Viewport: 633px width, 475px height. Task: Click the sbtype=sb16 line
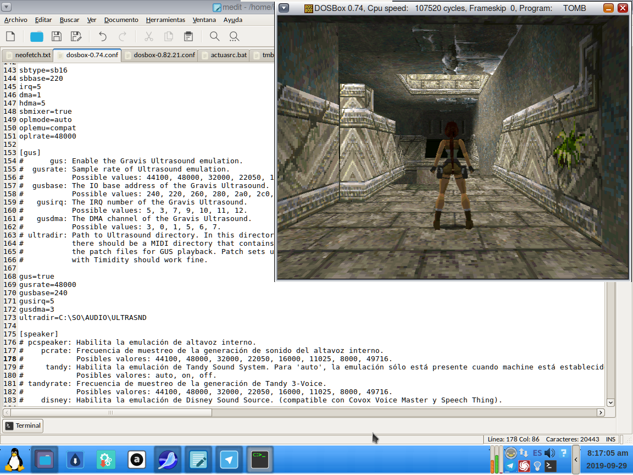pos(43,70)
